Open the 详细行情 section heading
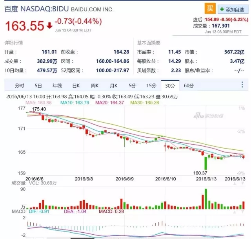This screenshot has width=251, height=239. point(14,42)
